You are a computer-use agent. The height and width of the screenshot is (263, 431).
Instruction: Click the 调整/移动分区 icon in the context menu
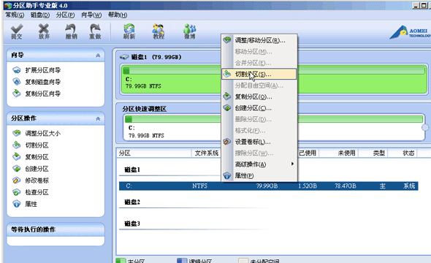[227, 40]
